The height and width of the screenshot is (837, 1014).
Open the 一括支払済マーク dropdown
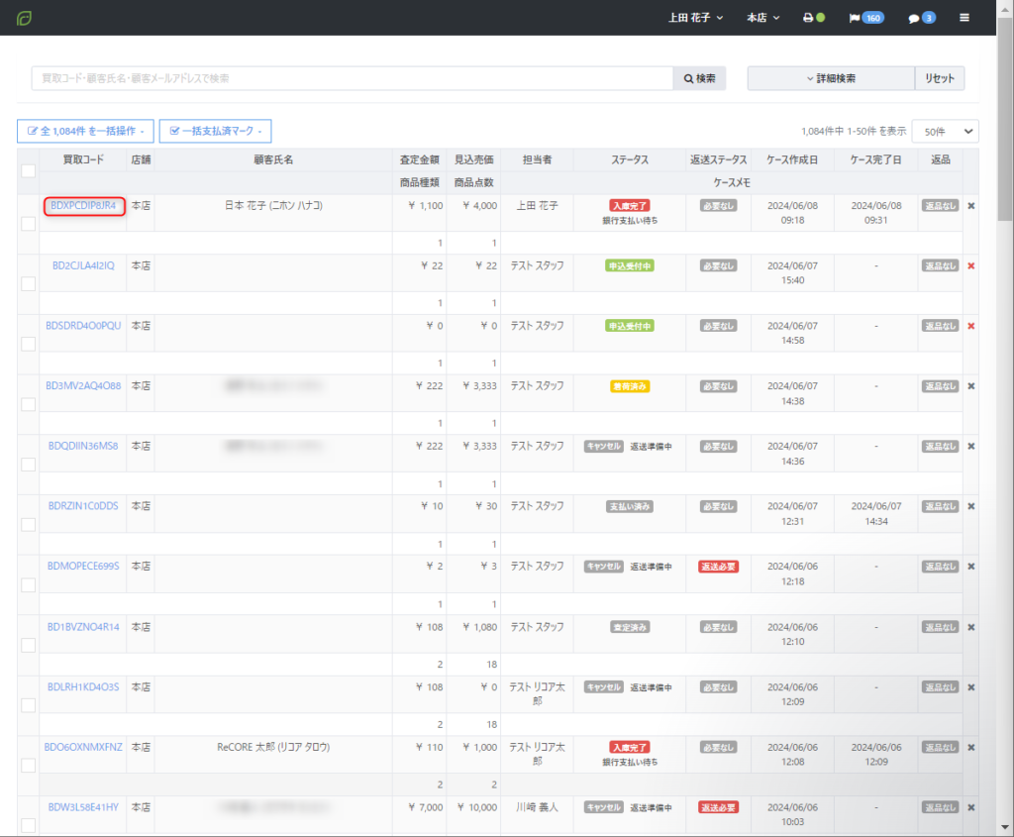point(215,131)
